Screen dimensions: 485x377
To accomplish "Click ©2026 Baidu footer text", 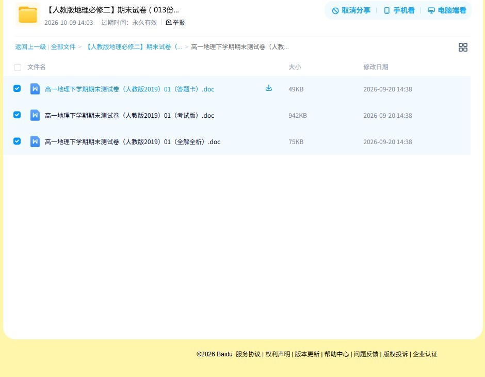I will [214, 354].
